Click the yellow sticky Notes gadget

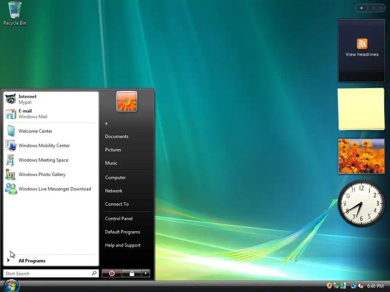(x=361, y=109)
